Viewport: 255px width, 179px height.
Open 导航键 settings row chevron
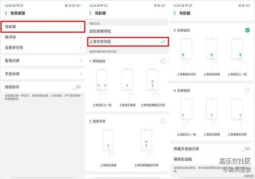click(x=80, y=27)
